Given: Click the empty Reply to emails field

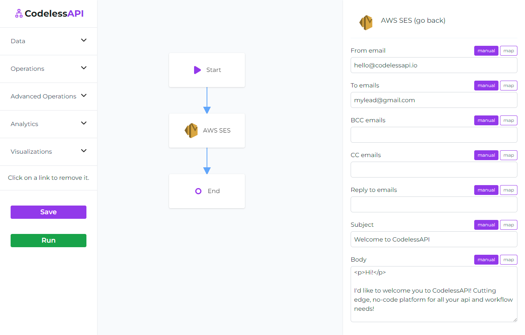Looking at the screenshot, I should point(434,204).
